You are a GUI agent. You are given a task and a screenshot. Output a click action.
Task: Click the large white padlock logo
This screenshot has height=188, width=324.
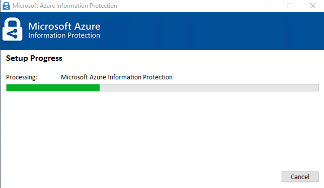pyautogui.click(x=12, y=29)
